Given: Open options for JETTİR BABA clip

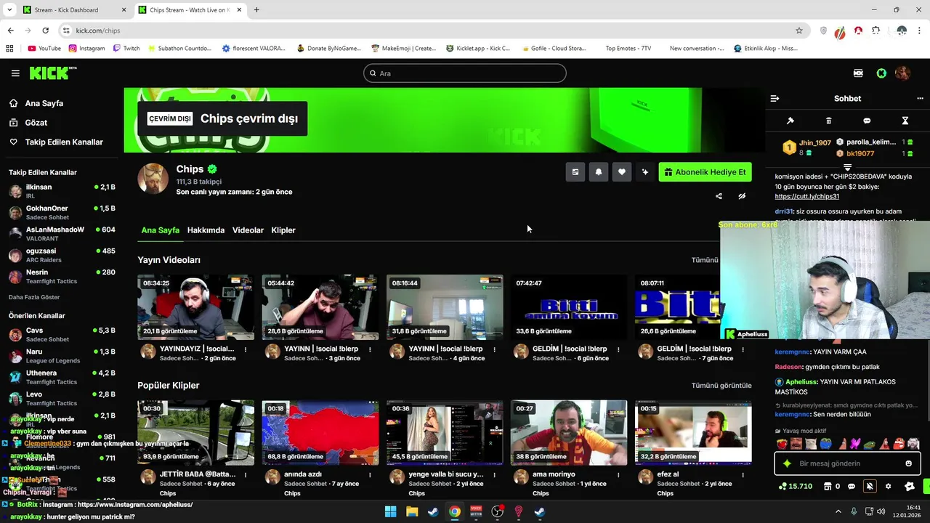Looking at the screenshot, I should click(x=246, y=474).
